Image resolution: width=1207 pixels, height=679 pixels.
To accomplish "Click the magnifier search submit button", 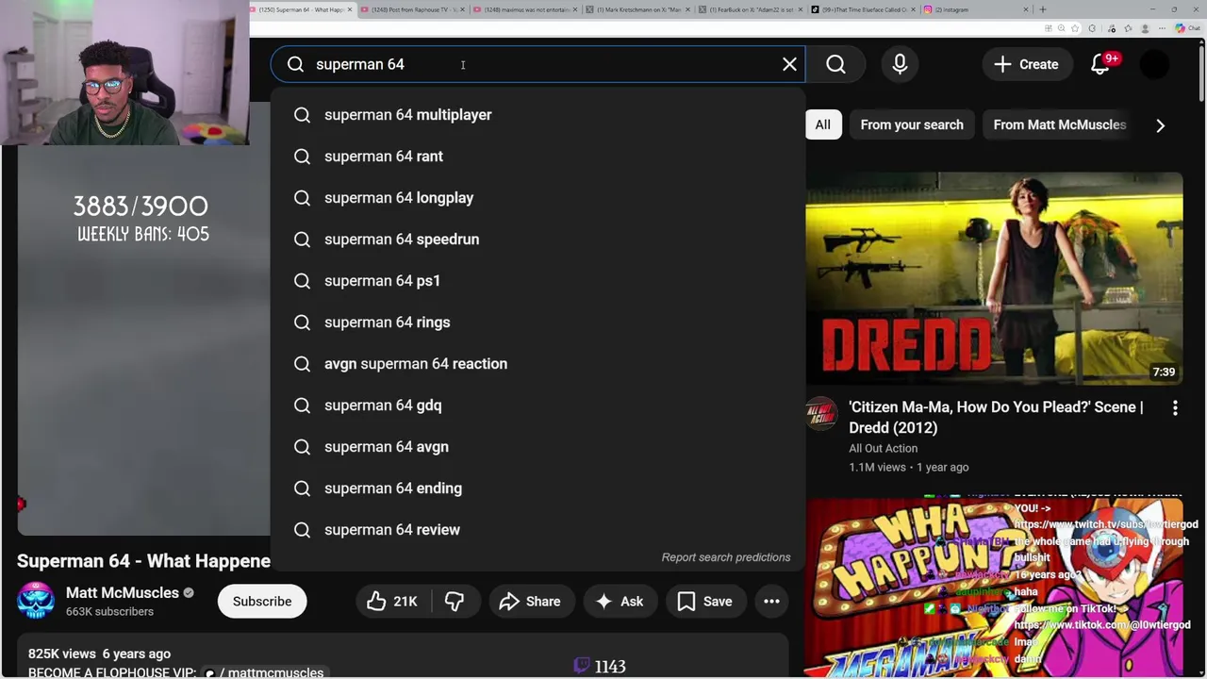I will [835, 64].
